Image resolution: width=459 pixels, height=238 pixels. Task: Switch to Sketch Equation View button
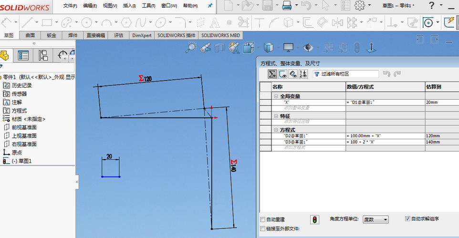283,74
